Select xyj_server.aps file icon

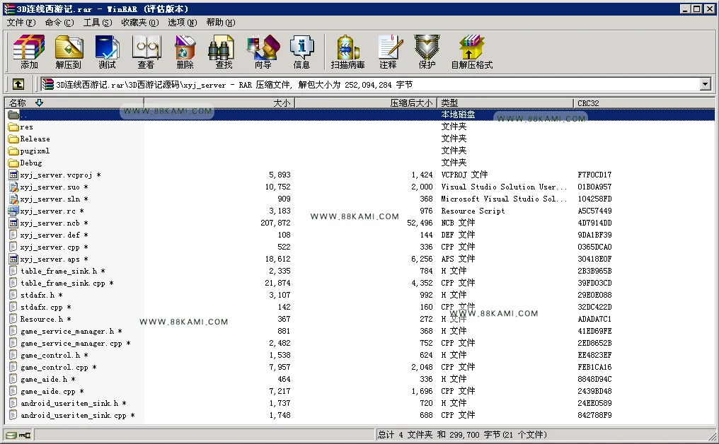coord(13,259)
